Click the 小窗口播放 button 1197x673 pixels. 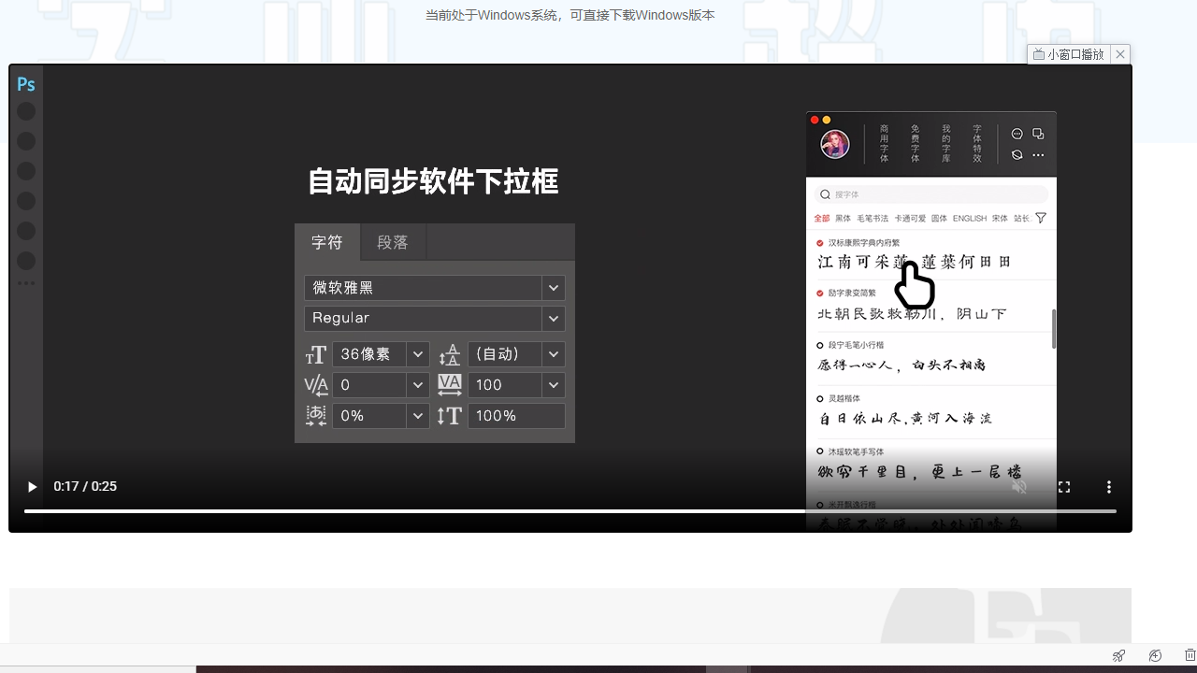[x=1069, y=53]
